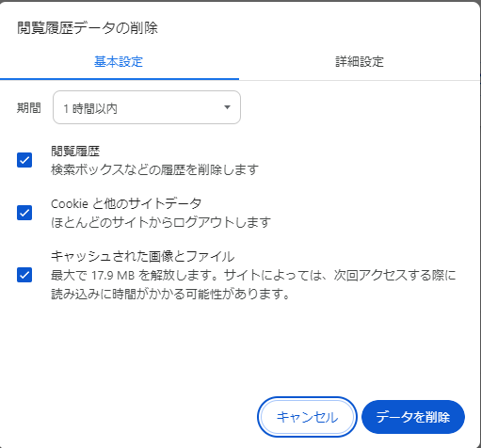The width and height of the screenshot is (481, 448).
Task: Open the 詳細設定 tab
Action: tap(360, 61)
